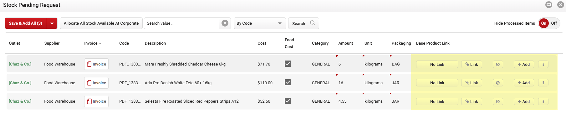Uncheck Food Cost for Mara Cheddar Cheese row
Screen dimensions: 566x117
288,64
